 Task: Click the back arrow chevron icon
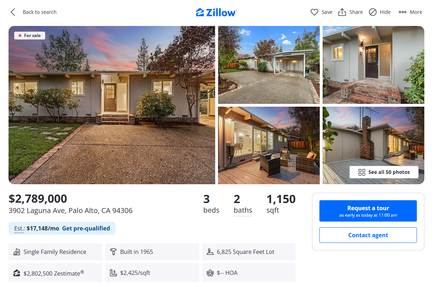pyautogui.click(x=13, y=12)
